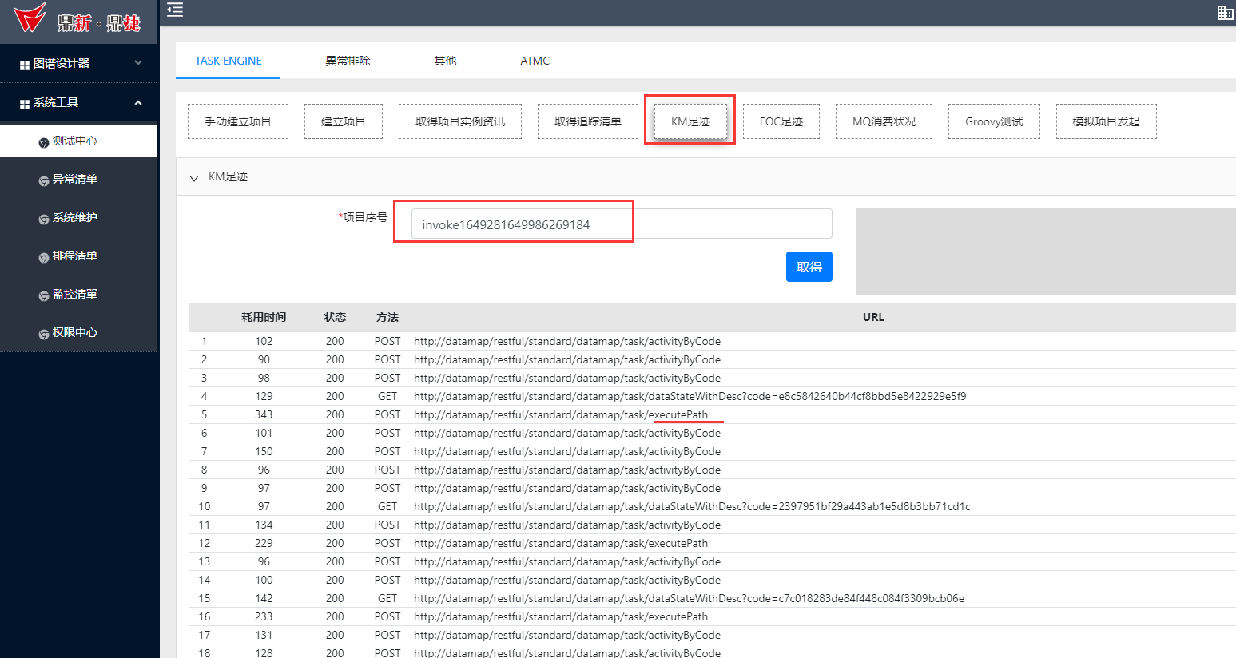Click GET method in row 4
The height and width of the screenshot is (658, 1236).
pyautogui.click(x=387, y=396)
